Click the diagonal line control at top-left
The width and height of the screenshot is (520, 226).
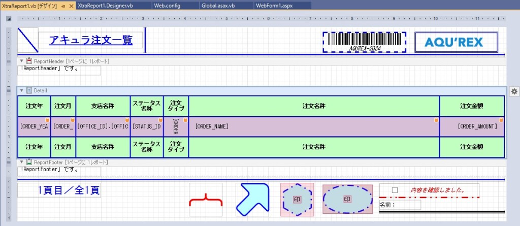point(28,40)
